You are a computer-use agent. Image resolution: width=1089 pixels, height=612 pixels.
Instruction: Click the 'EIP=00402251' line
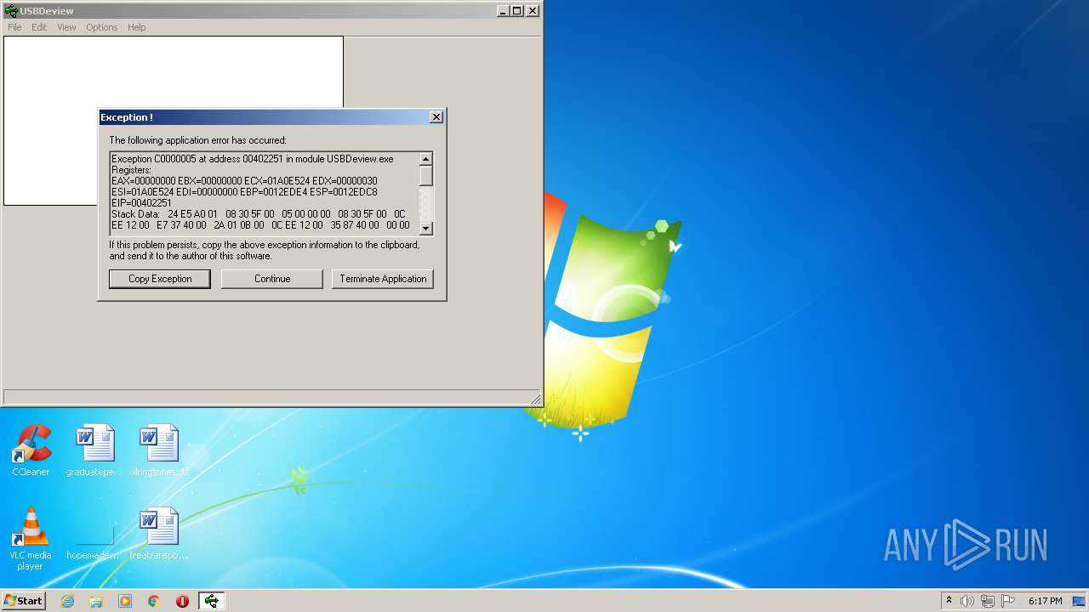click(x=141, y=203)
